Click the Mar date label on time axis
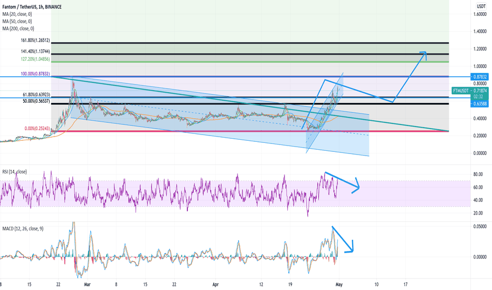 point(87,285)
